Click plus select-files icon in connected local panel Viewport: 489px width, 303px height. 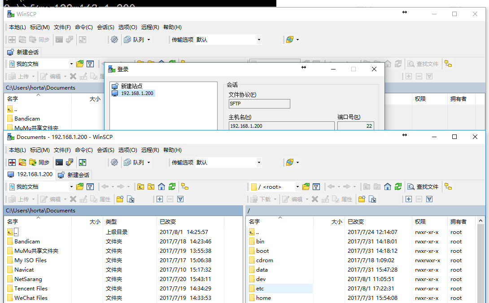(160, 199)
